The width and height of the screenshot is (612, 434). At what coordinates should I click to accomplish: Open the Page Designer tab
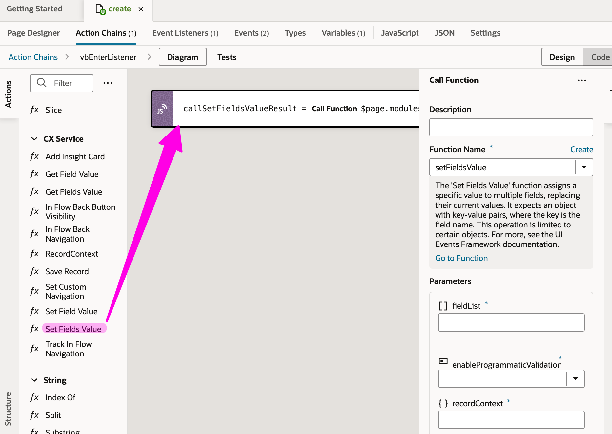[x=33, y=33]
